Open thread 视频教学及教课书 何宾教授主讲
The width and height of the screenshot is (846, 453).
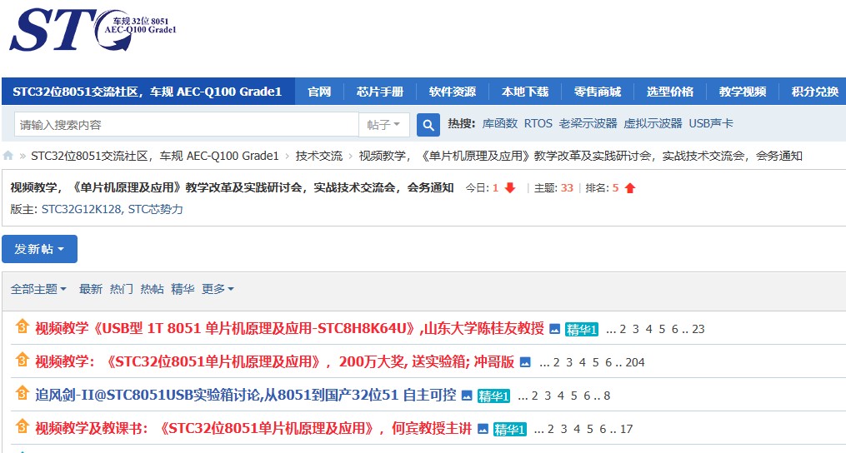coord(253,428)
